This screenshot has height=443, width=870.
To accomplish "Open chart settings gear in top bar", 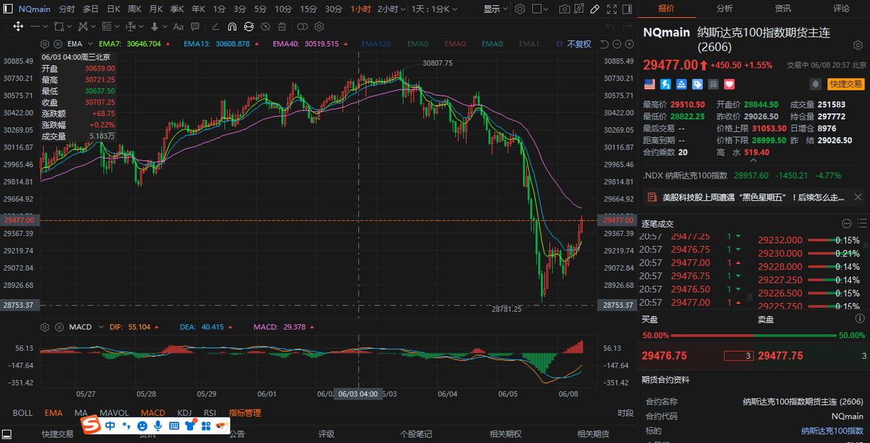I will coord(520,9).
